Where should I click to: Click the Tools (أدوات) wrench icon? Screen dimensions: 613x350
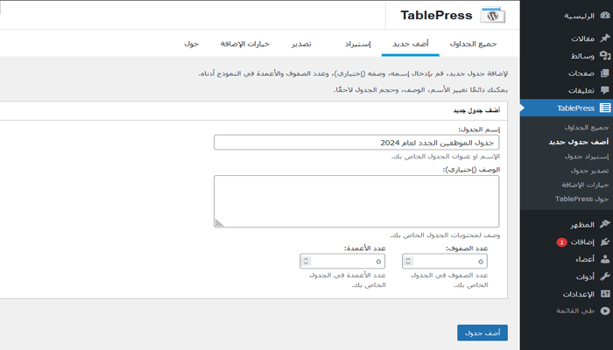605,276
